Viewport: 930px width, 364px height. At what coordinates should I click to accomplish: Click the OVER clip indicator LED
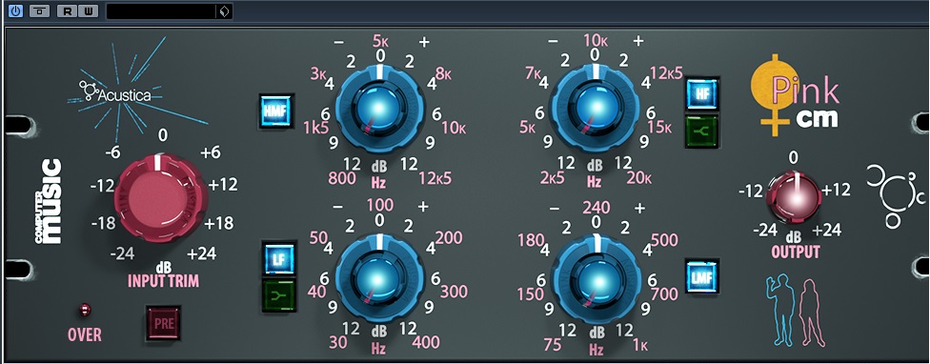pyautogui.click(x=84, y=309)
